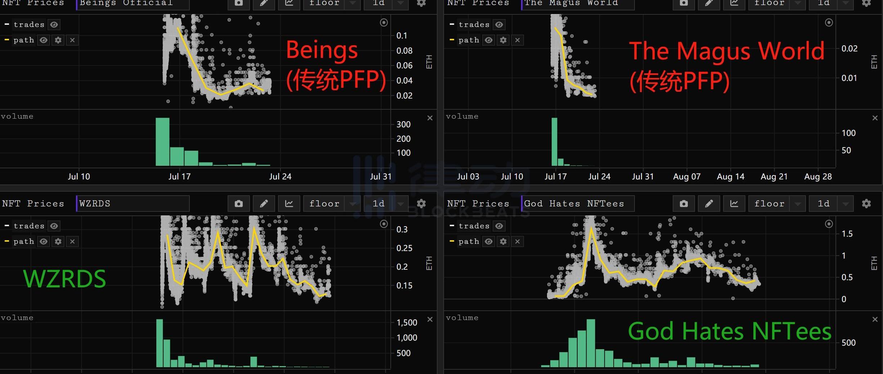Click line chart icon in WZRDS panel
The image size is (883, 374).
tap(289, 204)
